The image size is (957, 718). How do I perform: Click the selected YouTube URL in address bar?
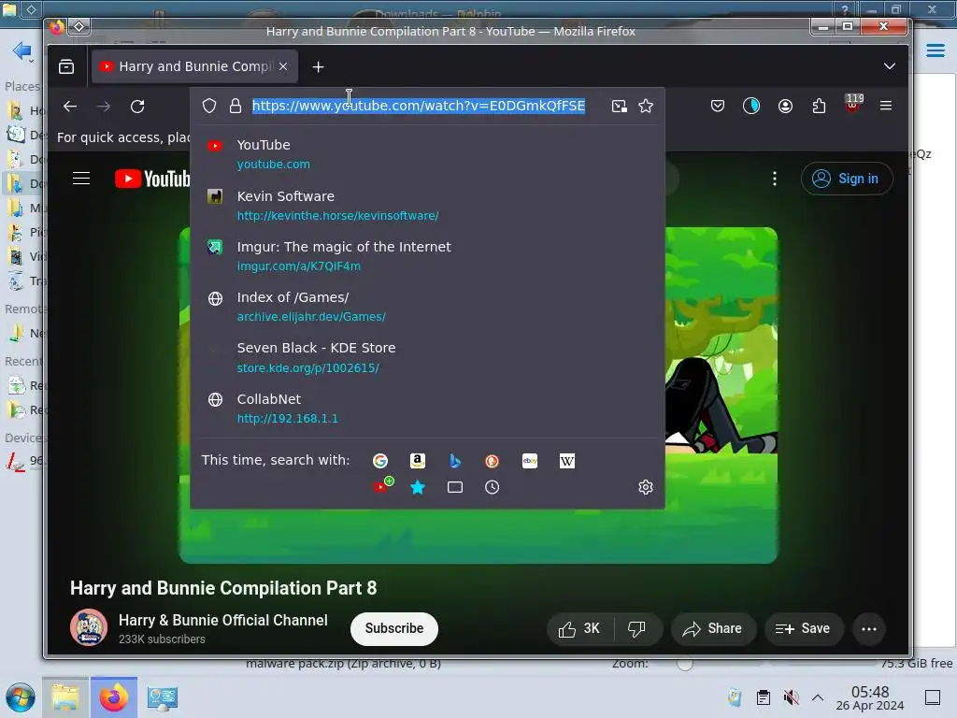[419, 106]
